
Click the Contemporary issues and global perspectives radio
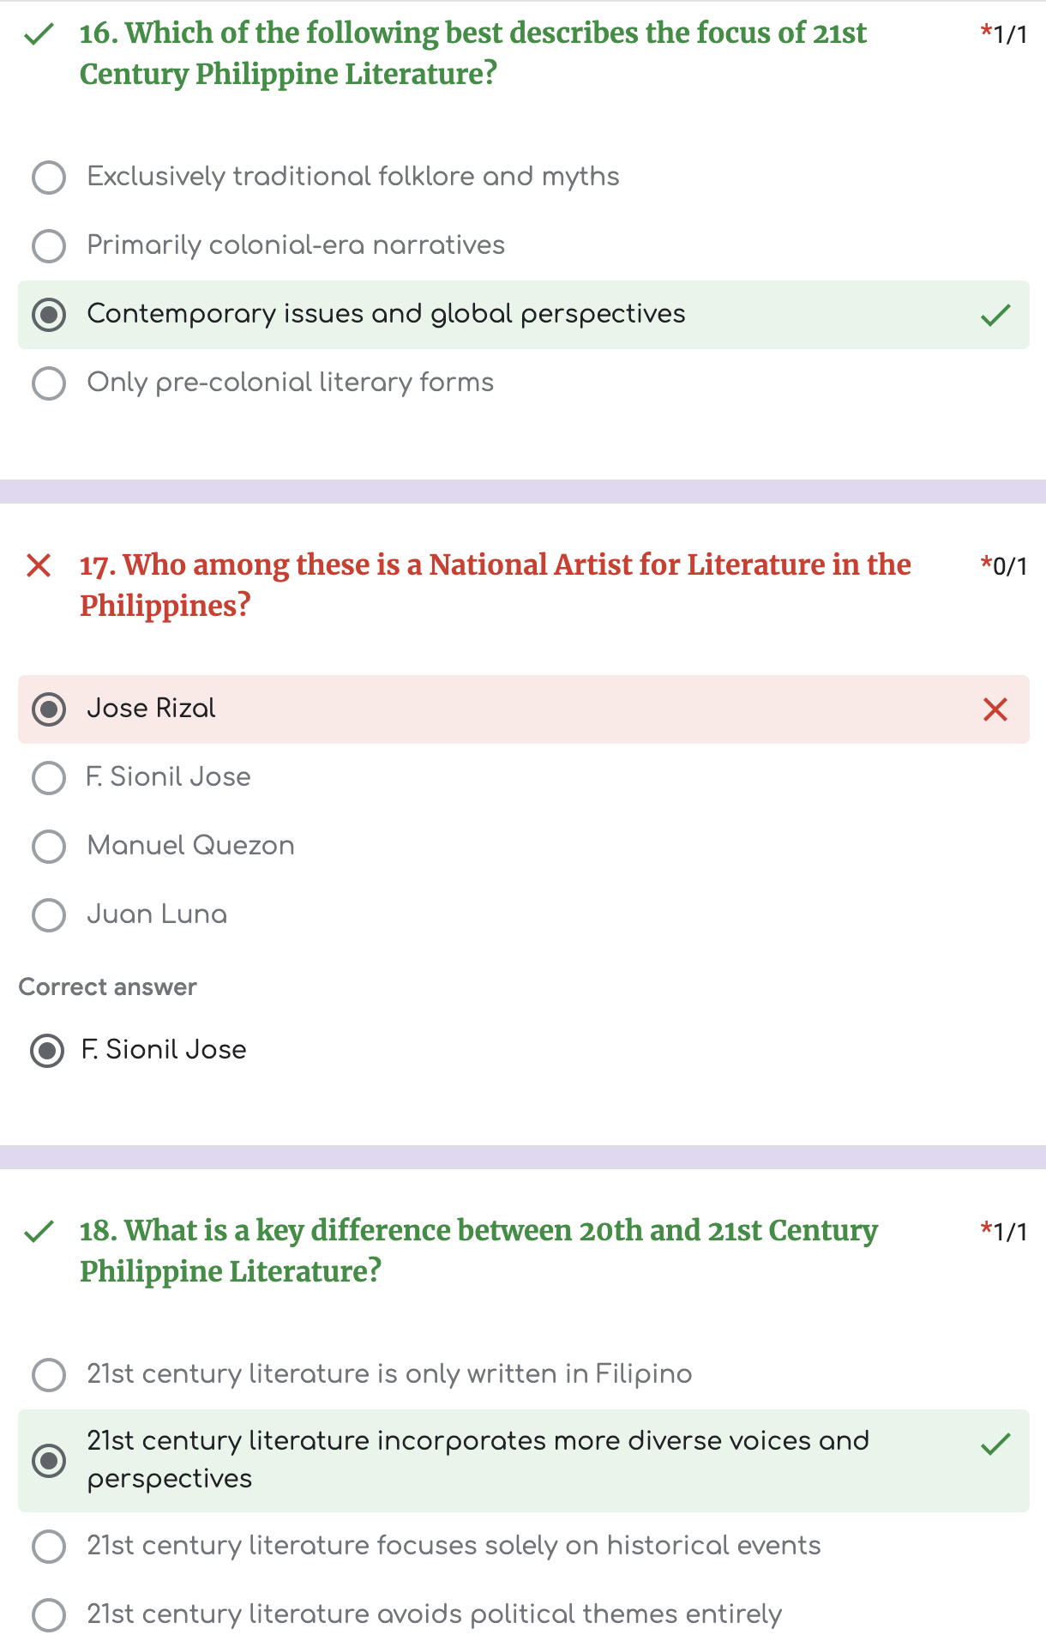tap(49, 315)
